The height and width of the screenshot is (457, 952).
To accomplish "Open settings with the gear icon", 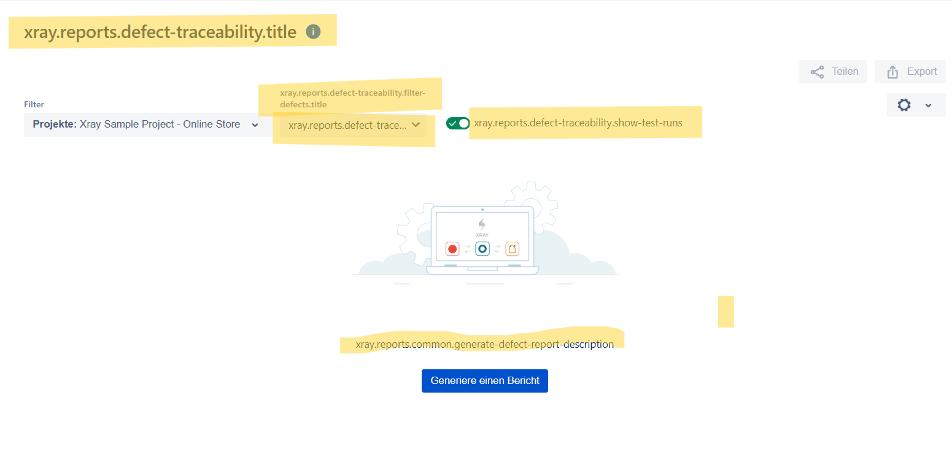I will (x=904, y=106).
